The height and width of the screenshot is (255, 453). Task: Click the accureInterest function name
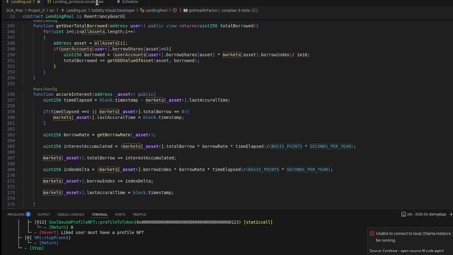[74, 94]
